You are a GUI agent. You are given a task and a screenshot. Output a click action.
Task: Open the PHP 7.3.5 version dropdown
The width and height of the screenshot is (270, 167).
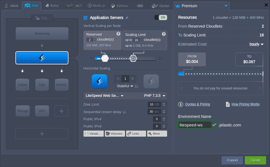[155, 96]
